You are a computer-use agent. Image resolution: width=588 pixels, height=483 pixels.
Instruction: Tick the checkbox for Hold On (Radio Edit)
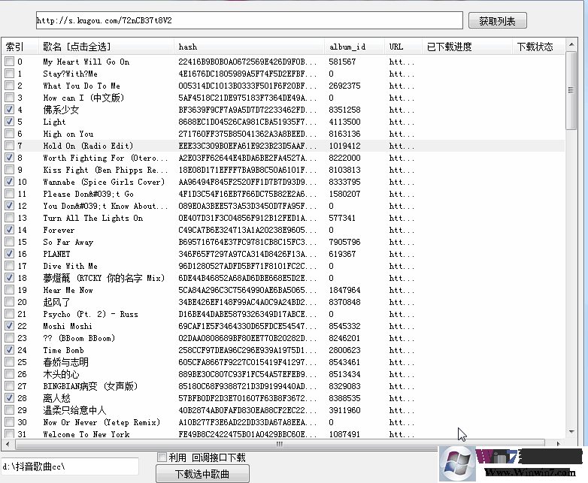(x=9, y=146)
